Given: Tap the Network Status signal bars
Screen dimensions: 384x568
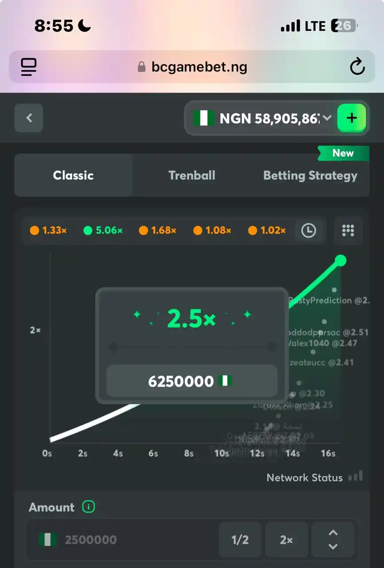Looking at the screenshot, I should [356, 477].
